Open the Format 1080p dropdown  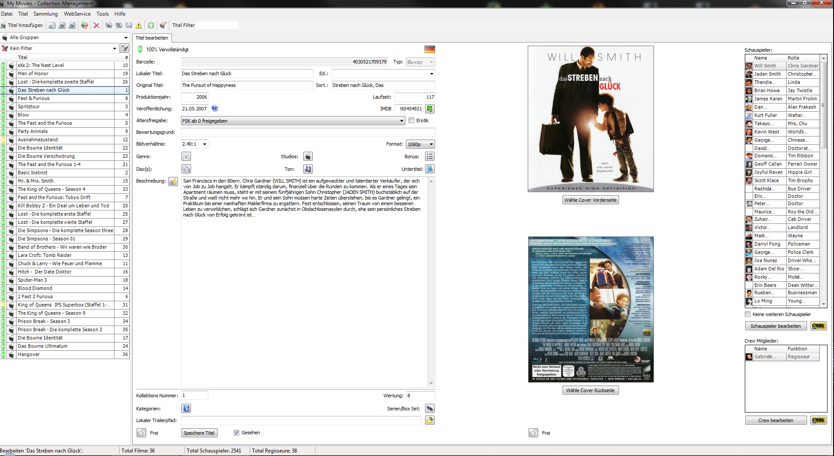420,144
